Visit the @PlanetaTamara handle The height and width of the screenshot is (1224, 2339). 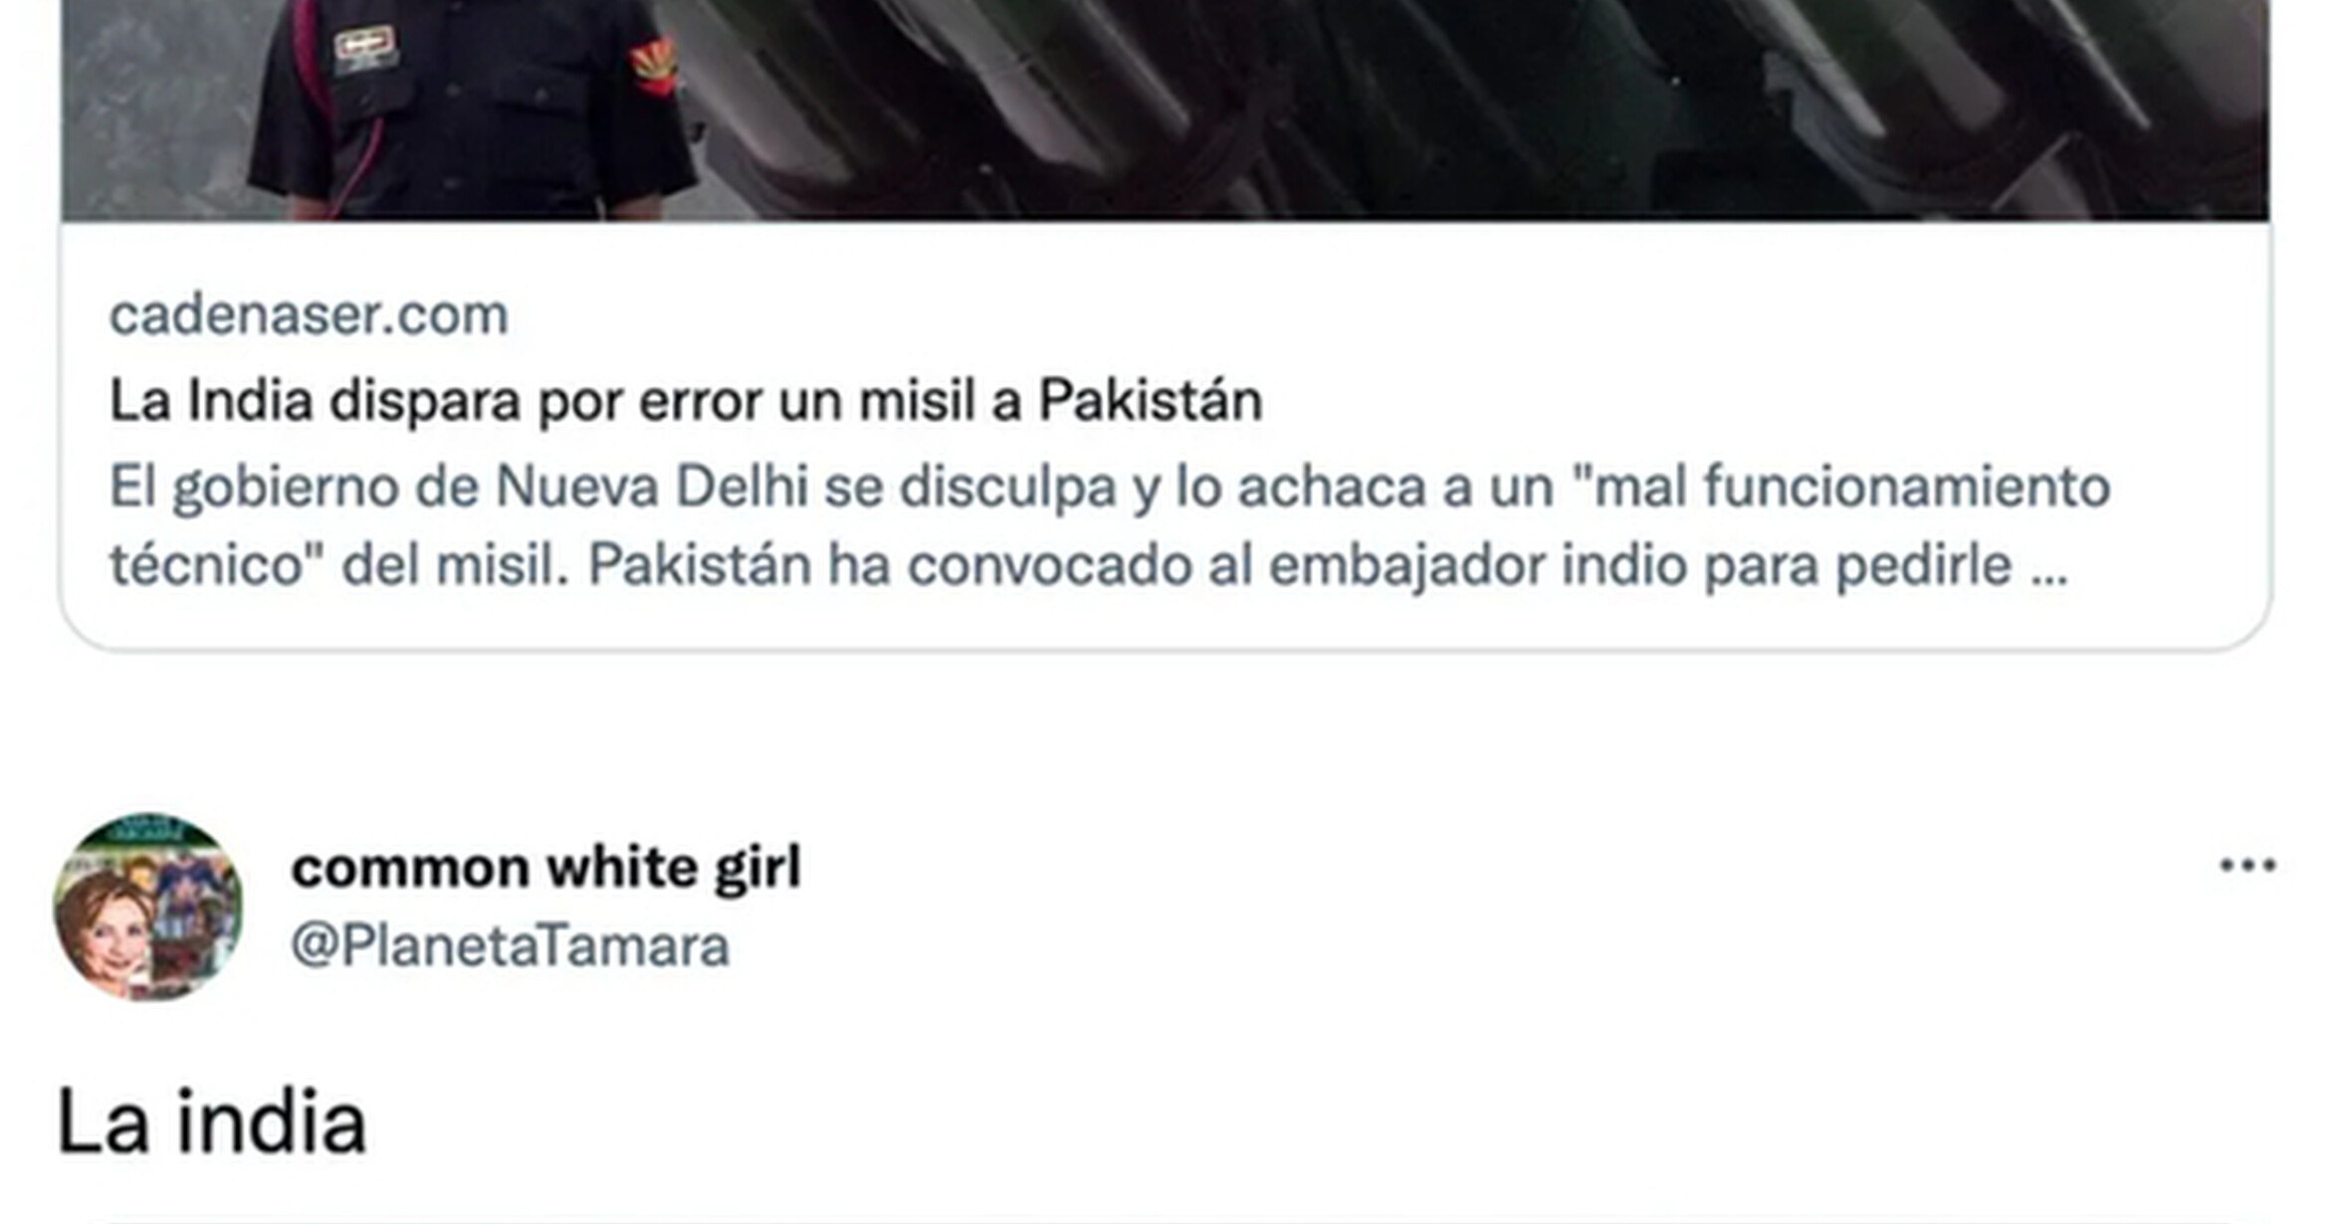(510, 945)
